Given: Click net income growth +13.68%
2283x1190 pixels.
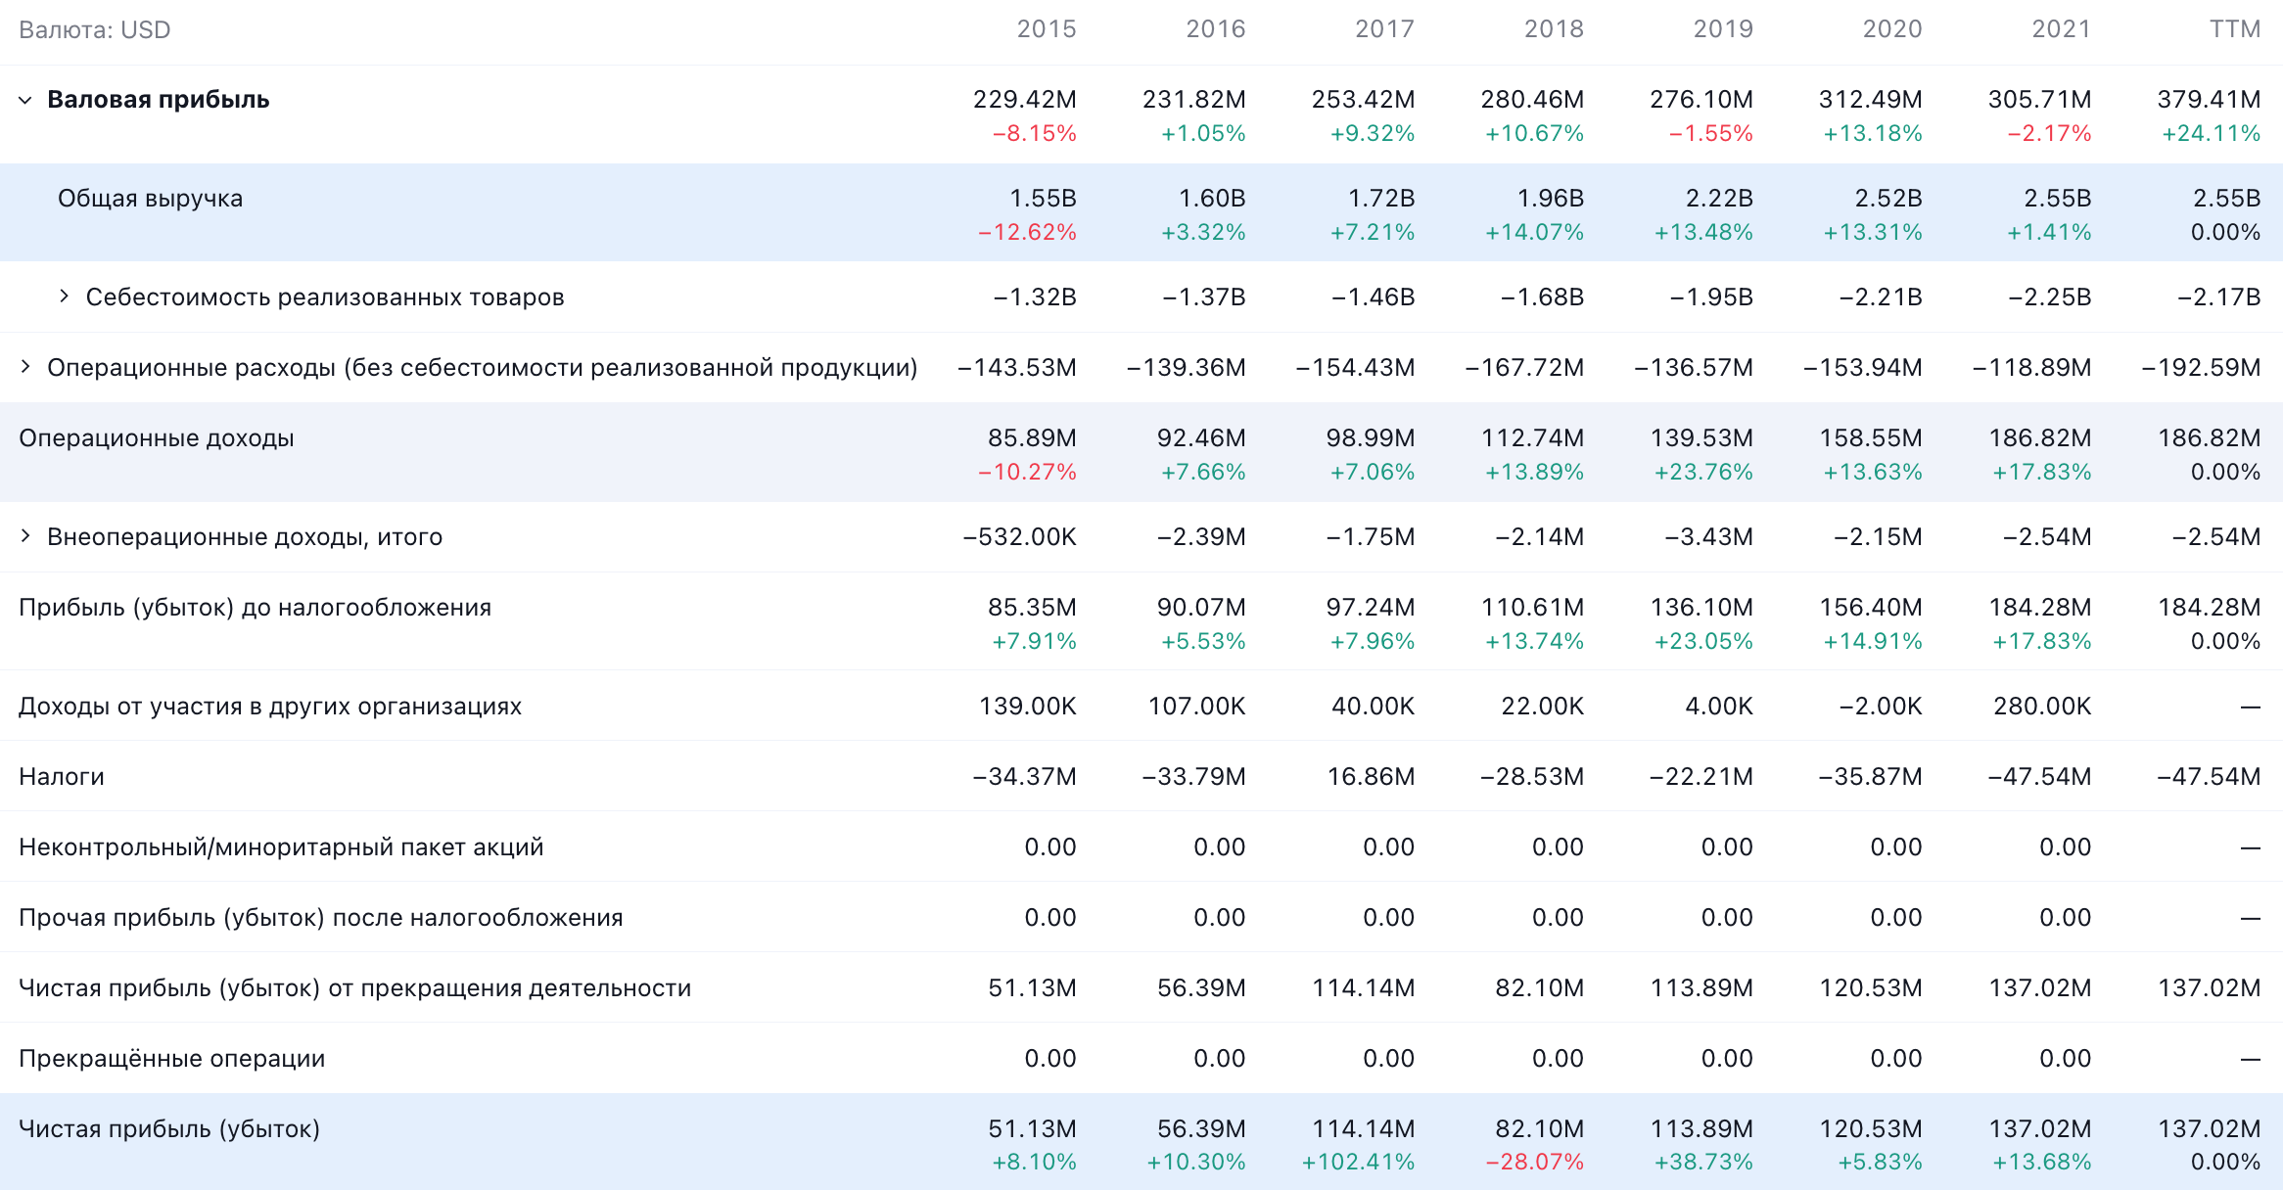Looking at the screenshot, I should pos(2042,1162).
